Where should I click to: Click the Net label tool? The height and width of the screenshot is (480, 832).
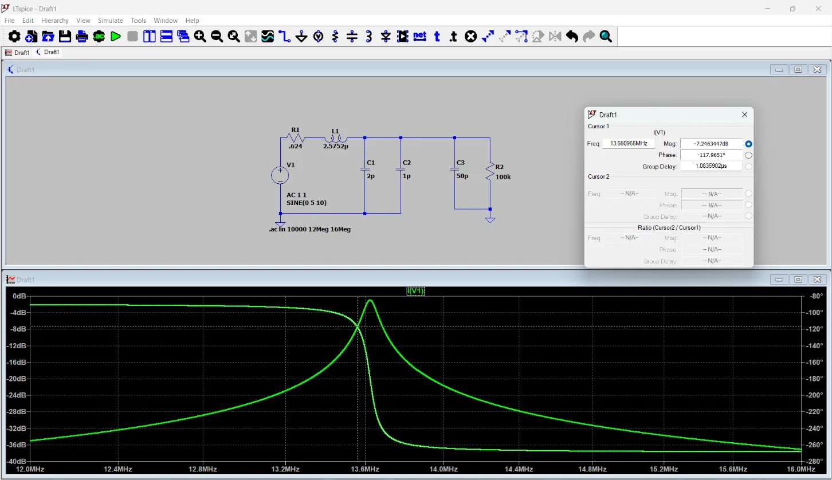pos(420,37)
